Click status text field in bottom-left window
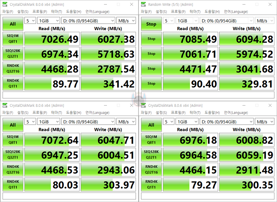 [x=69, y=196]
